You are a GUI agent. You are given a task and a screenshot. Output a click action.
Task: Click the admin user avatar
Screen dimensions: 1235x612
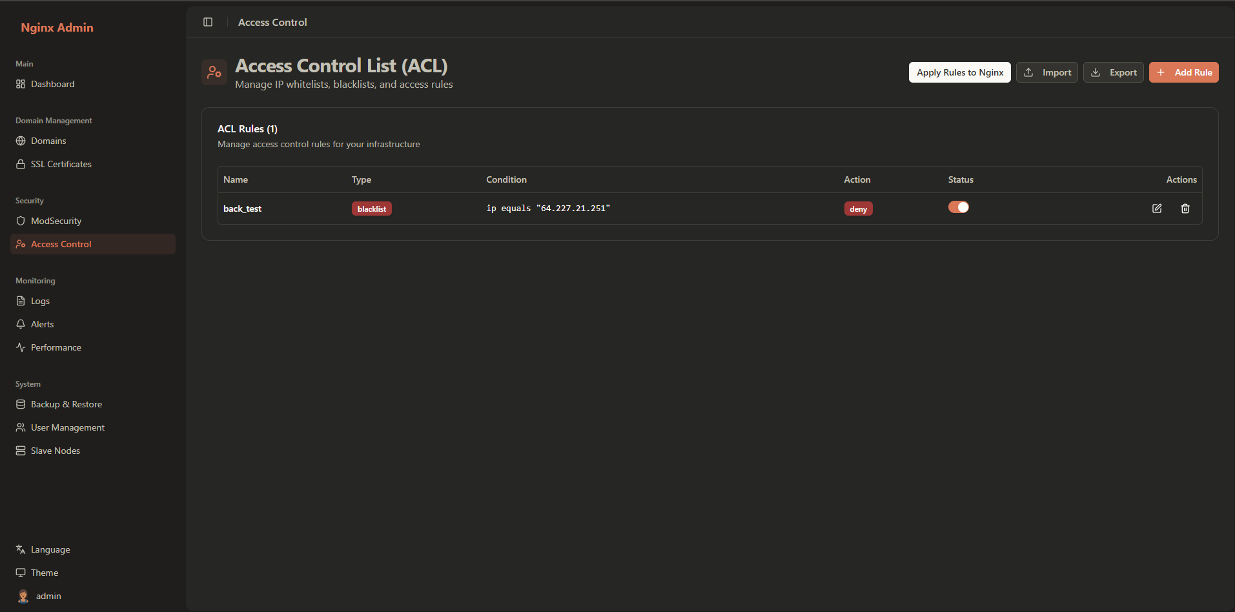pyautogui.click(x=23, y=596)
